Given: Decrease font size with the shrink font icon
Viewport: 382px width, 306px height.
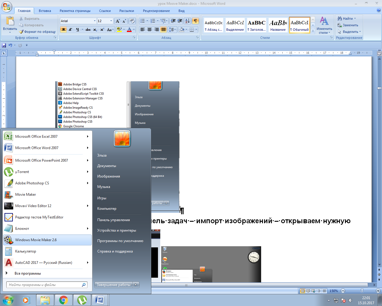Looking at the screenshot, I should pos(124,21).
